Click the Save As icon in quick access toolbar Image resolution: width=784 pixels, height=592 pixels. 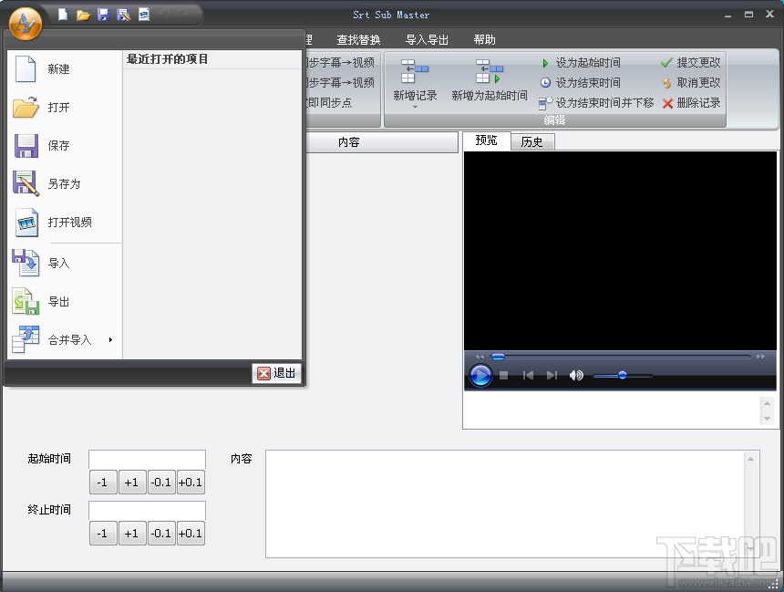pos(123,15)
